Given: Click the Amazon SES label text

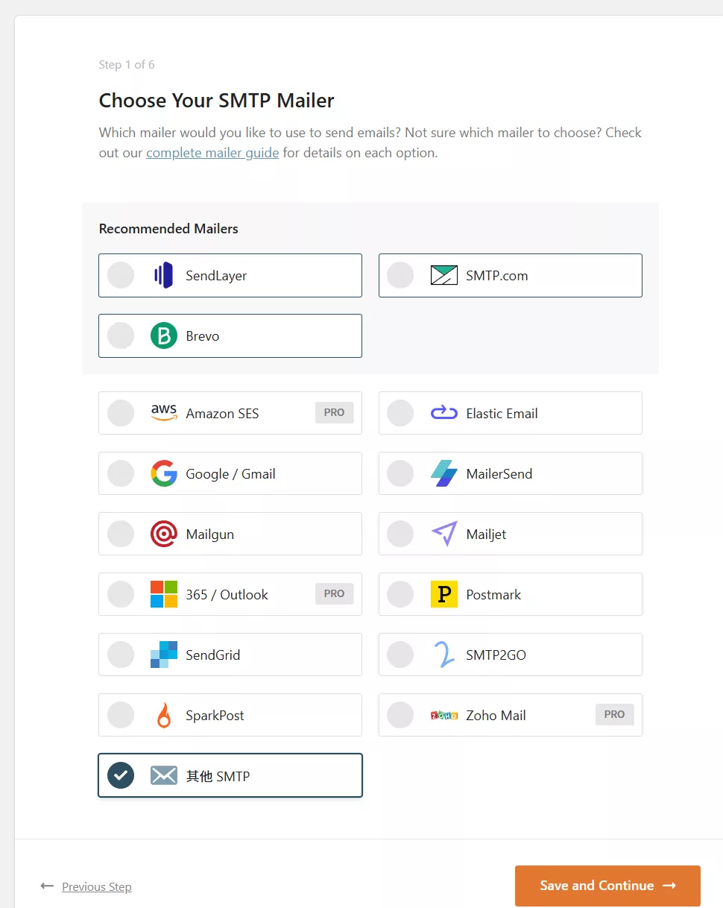Looking at the screenshot, I should coord(222,414).
